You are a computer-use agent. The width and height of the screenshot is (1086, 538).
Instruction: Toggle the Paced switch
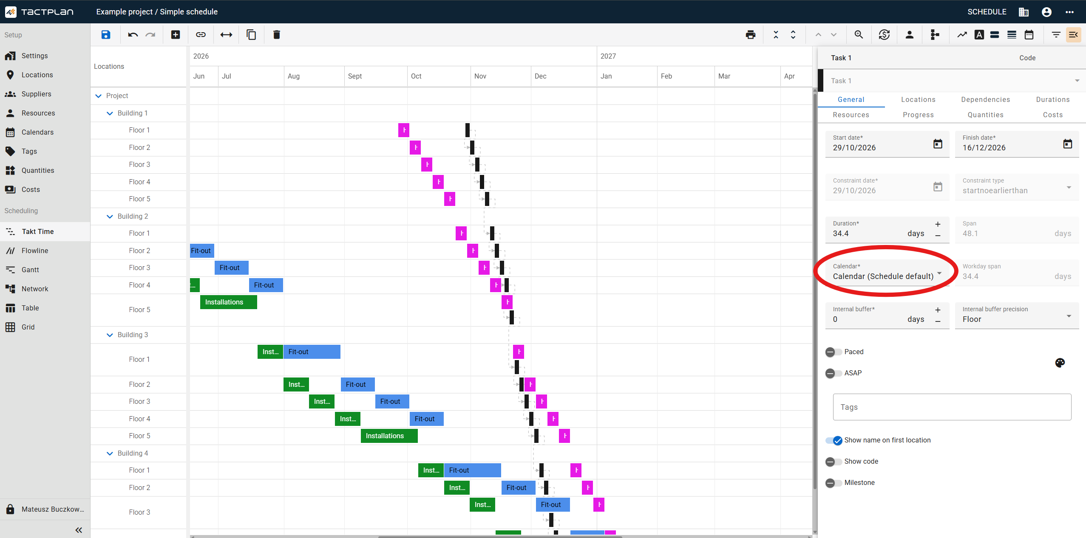(x=834, y=352)
